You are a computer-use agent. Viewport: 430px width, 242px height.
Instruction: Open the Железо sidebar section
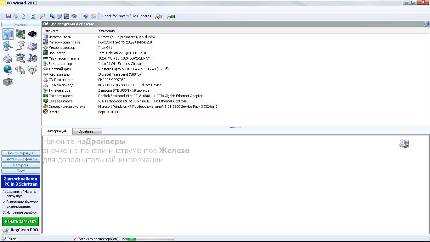21,24
